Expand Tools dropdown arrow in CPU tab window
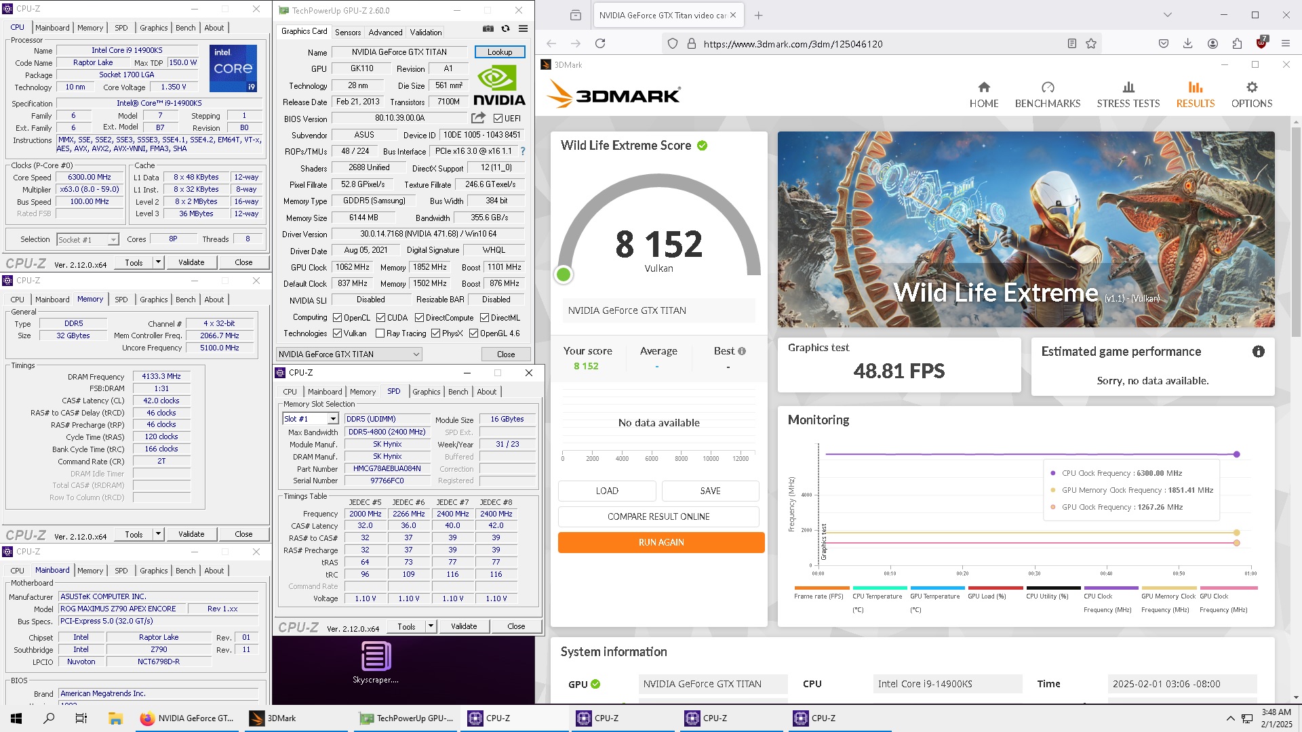The image size is (1302, 732). pos(158,262)
